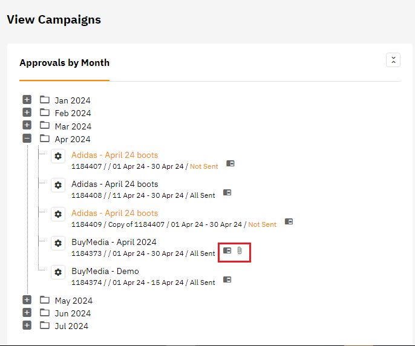Open gear settings for campaign 1184407
The width and height of the screenshot is (415, 346).
(x=58, y=155)
